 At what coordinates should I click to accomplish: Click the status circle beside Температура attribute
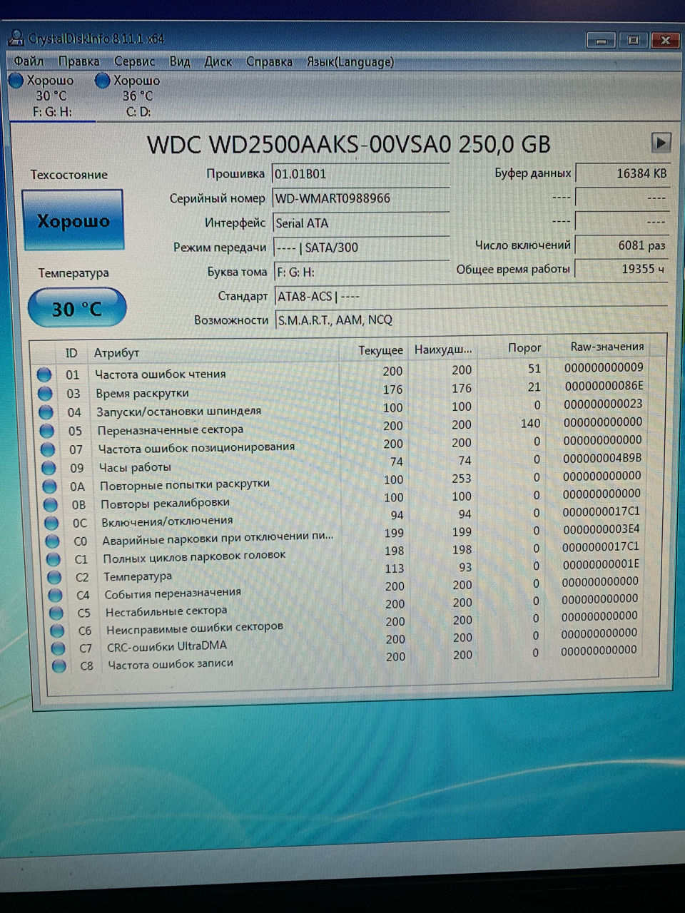click(55, 577)
